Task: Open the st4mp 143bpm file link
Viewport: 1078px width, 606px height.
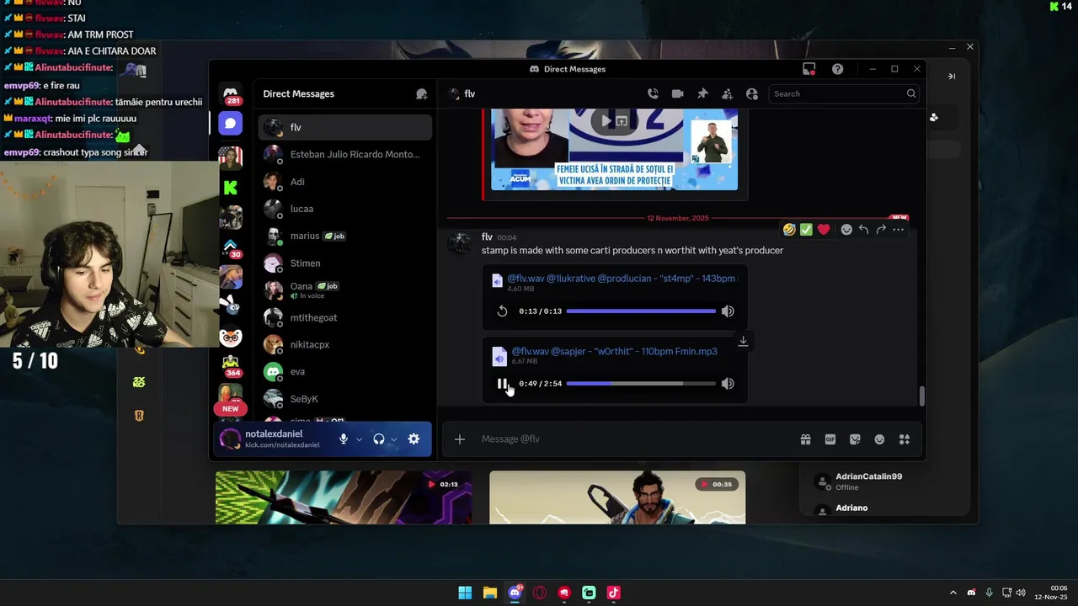Action: (x=621, y=279)
